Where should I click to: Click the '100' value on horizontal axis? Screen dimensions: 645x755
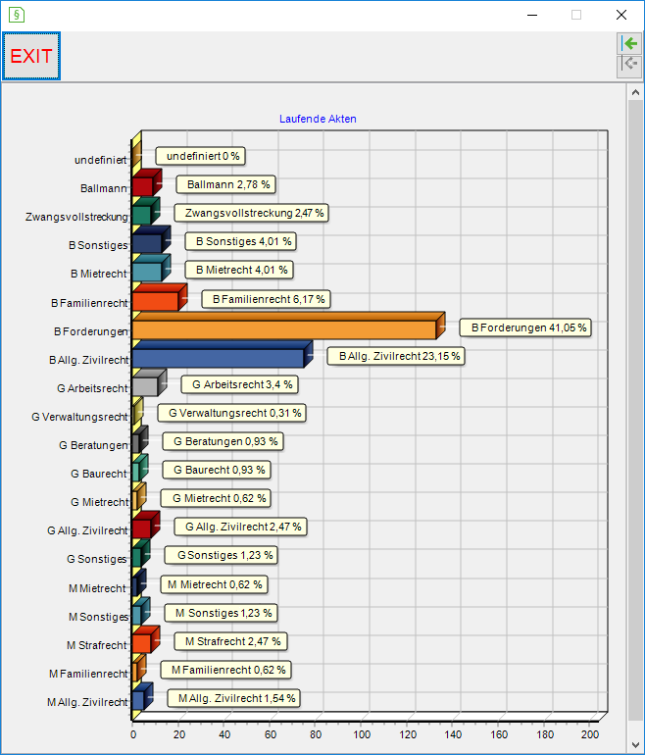362,734
